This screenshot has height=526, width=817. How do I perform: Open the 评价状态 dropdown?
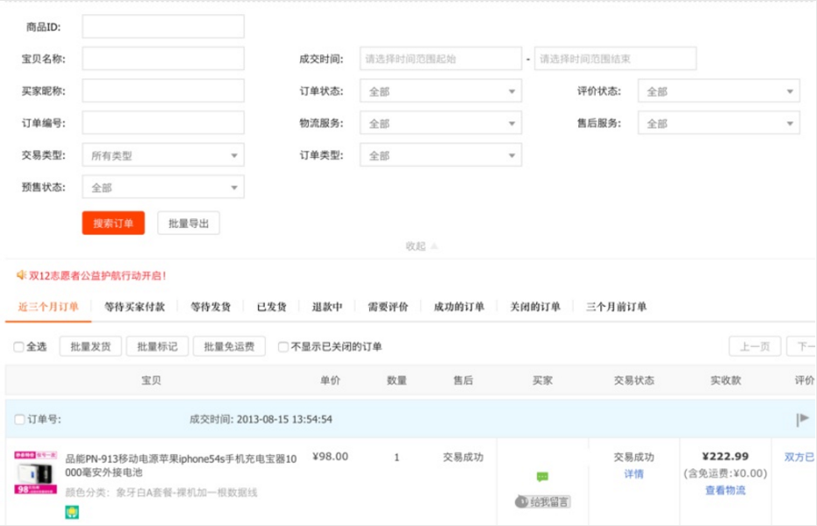click(x=718, y=92)
